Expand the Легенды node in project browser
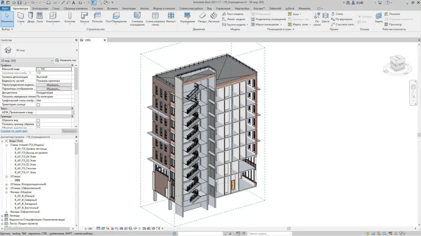Screen dimensions: 421x236 click(2, 216)
